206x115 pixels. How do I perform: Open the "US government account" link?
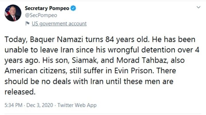(x=59, y=24)
